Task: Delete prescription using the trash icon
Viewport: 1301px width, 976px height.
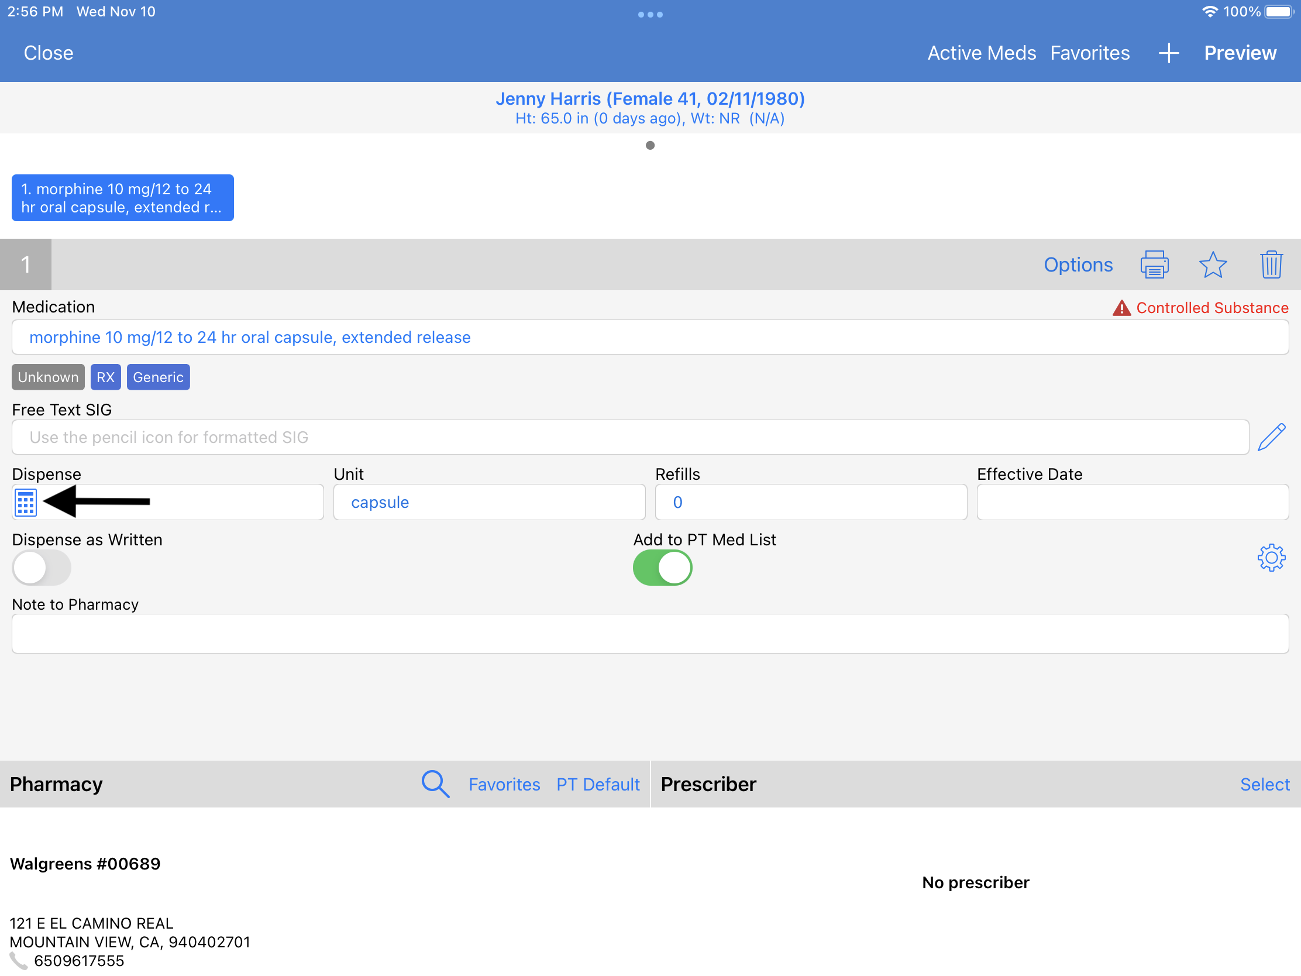Action: [1271, 264]
